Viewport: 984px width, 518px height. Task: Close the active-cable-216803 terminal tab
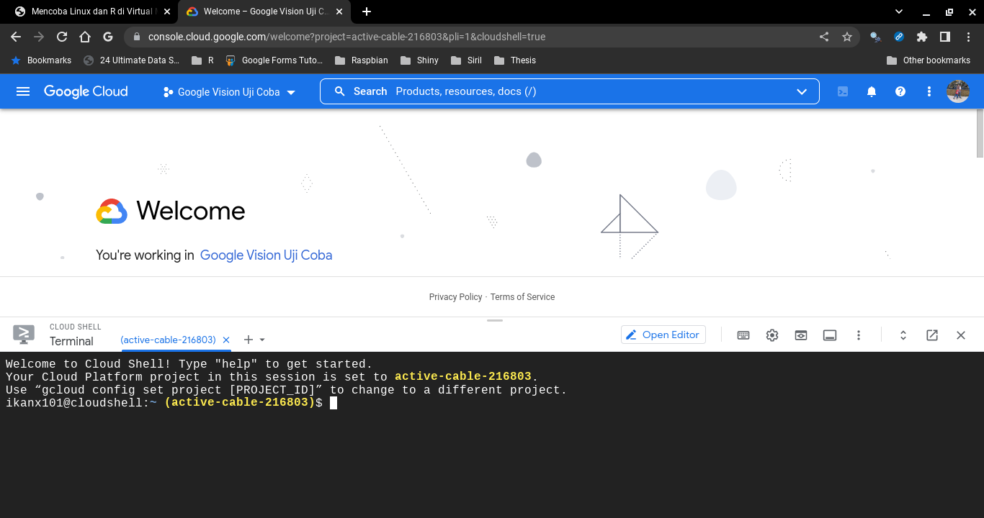226,340
